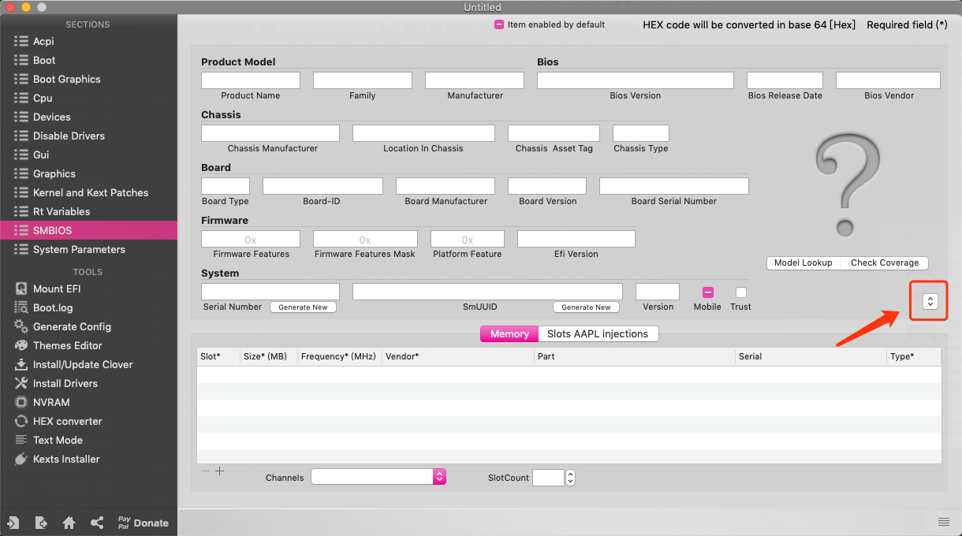Click the Board Serial Number field
The image size is (962, 536).
click(674, 186)
